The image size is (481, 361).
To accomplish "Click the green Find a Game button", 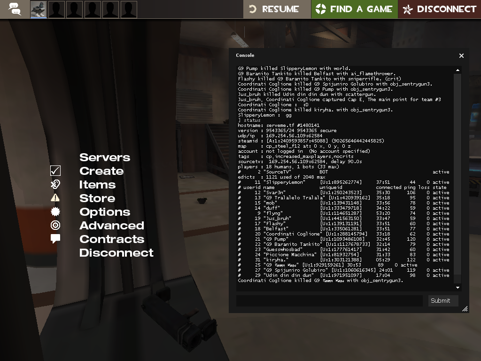I will 354,9.
